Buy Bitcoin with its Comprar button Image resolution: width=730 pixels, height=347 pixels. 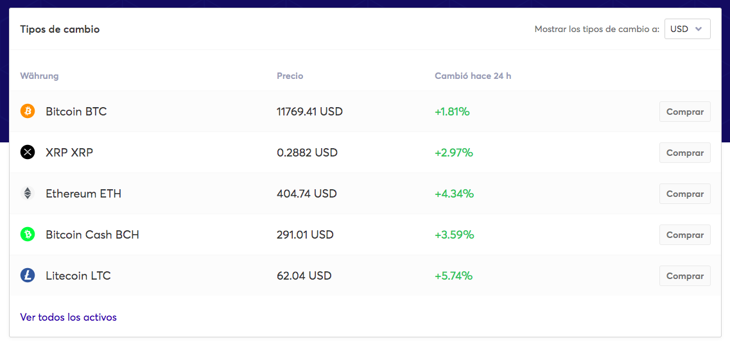(x=685, y=112)
